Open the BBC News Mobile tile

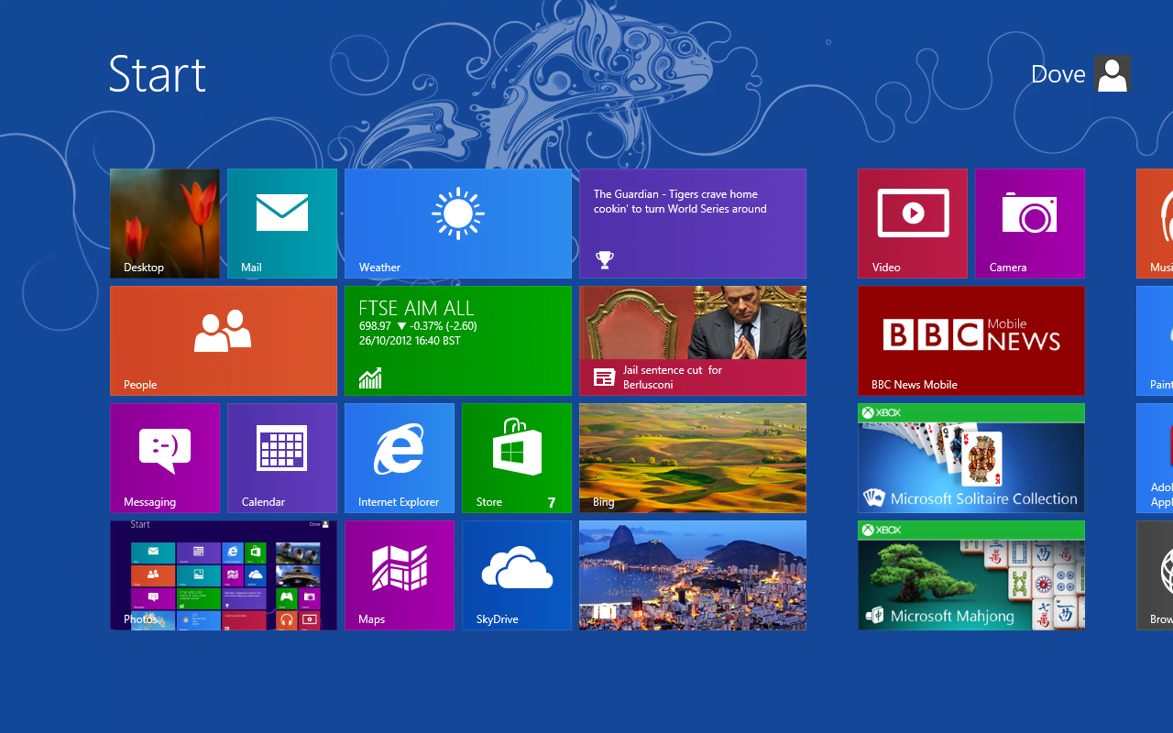point(971,341)
